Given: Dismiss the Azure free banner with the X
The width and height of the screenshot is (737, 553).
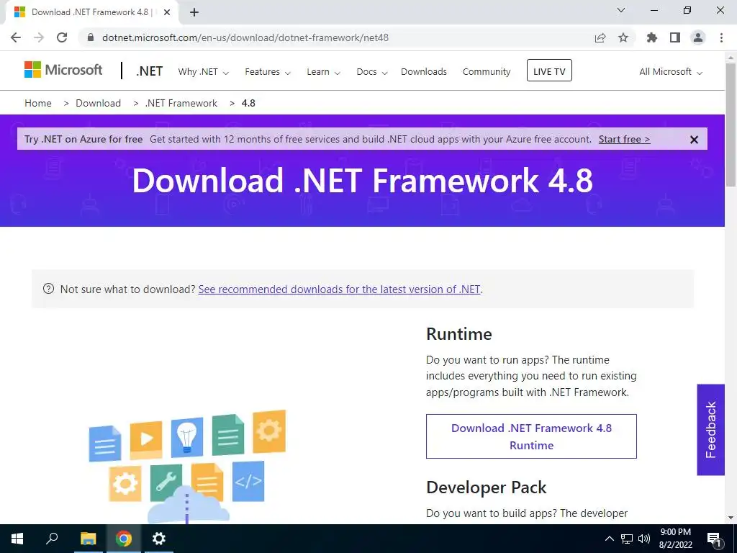Looking at the screenshot, I should pyautogui.click(x=694, y=140).
